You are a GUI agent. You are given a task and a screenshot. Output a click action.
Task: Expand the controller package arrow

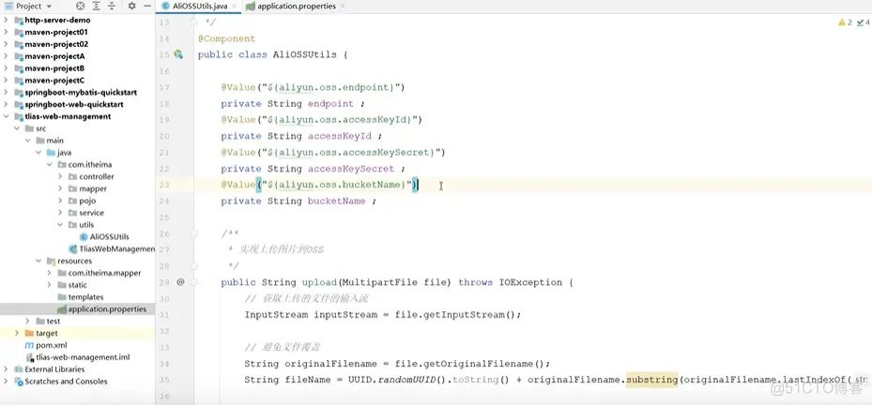click(x=61, y=176)
